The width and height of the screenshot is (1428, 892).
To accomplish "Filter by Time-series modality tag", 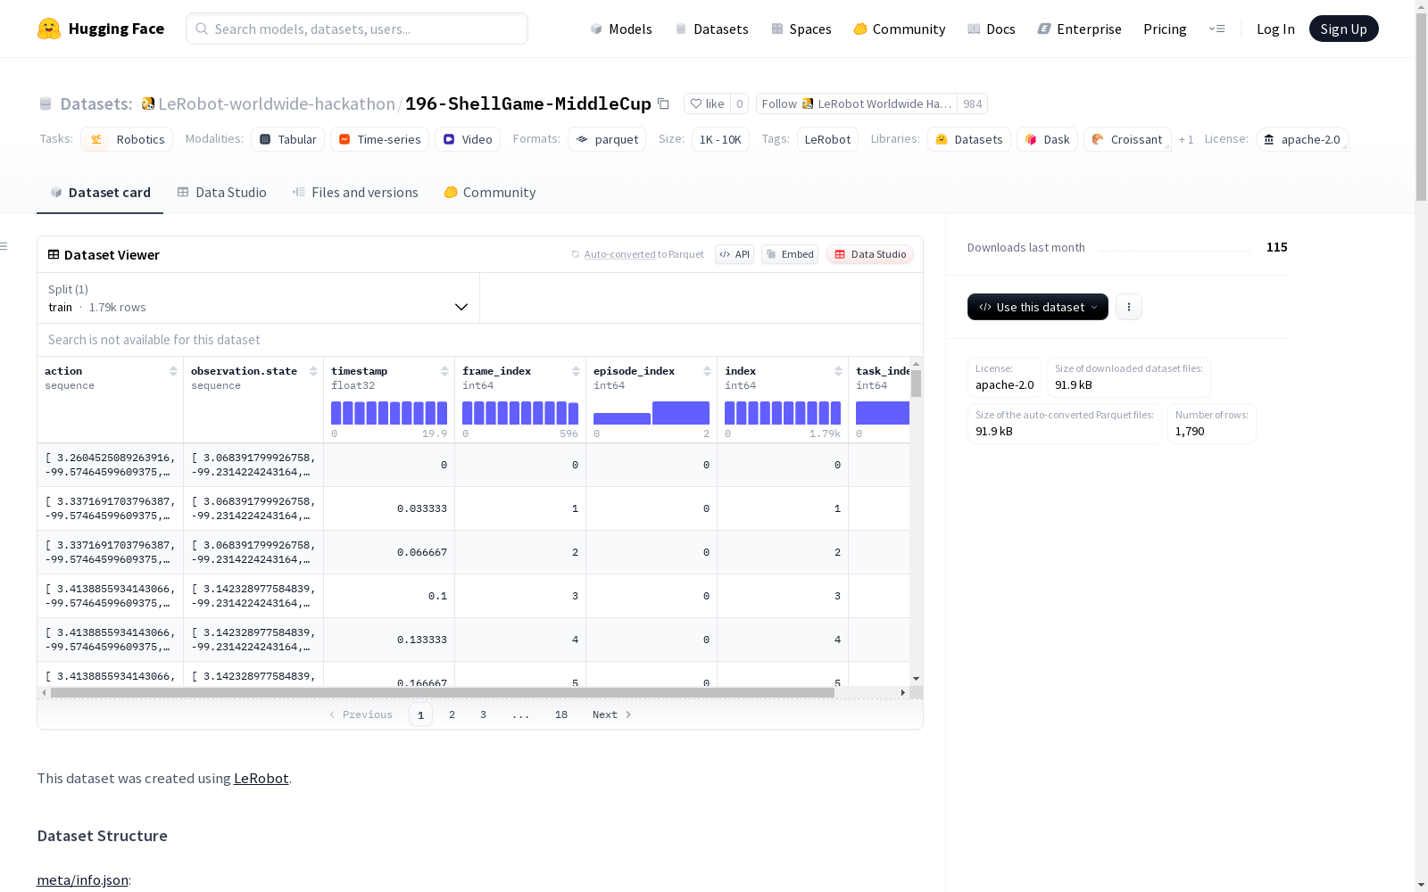I will (379, 139).
